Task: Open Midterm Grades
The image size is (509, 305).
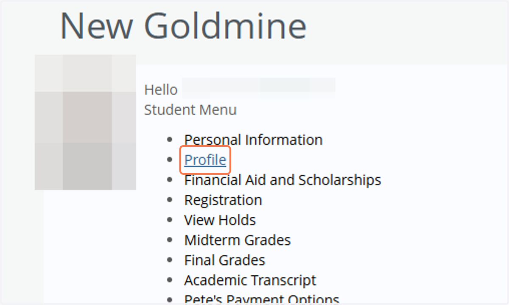Action: click(x=238, y=240)
